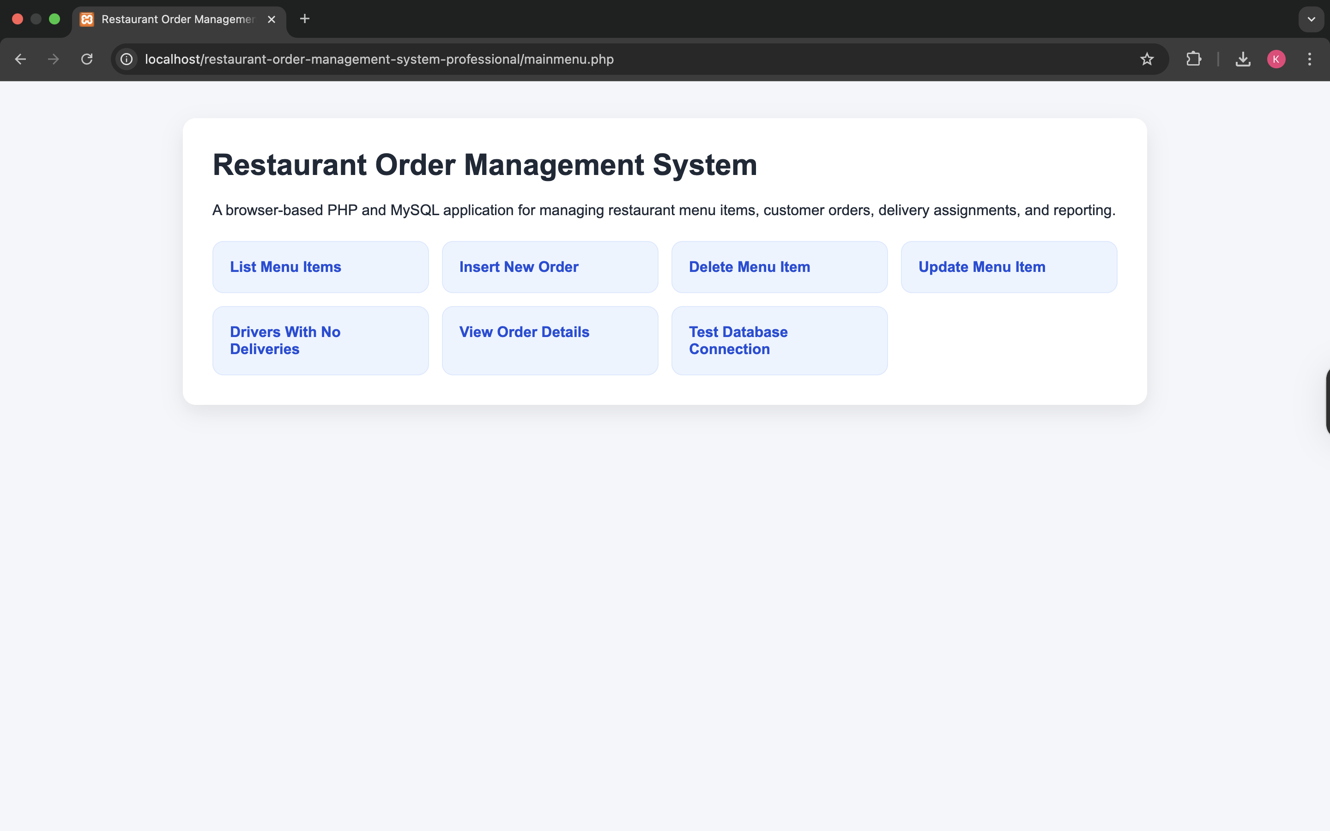Close the Restaurant Order Management tab
Viewport: 1330px width, 831px height.
coord(272,19)
